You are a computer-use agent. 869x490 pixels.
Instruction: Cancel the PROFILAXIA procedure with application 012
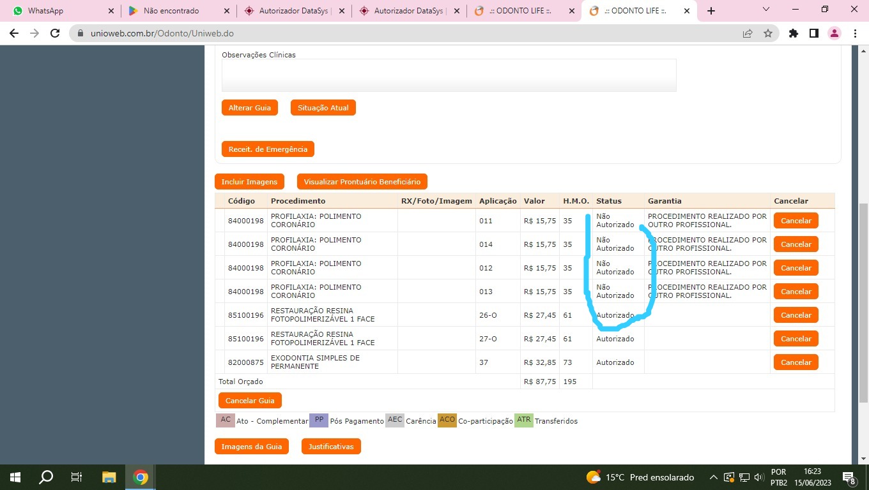click(796, 268)
